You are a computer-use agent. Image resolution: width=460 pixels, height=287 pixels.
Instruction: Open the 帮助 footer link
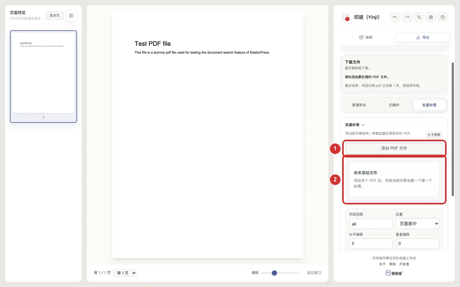point(393,264)
